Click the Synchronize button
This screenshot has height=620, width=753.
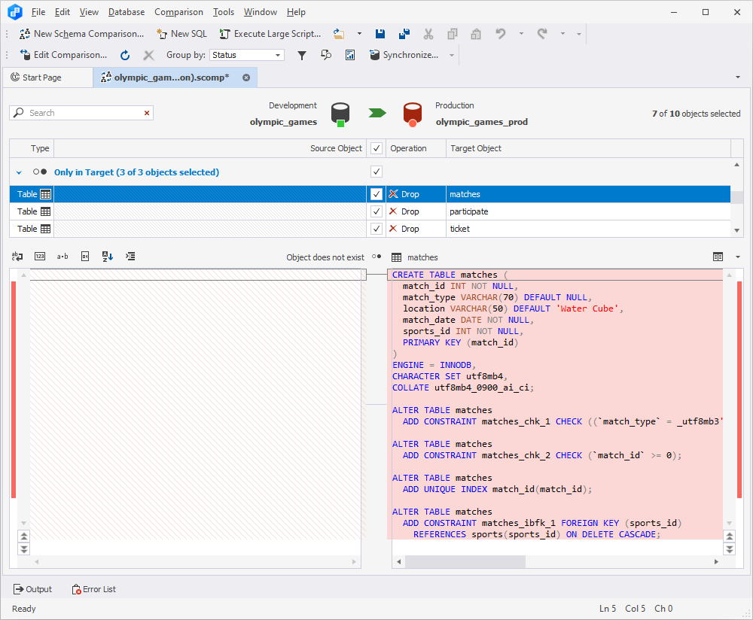tap(404, 55)
